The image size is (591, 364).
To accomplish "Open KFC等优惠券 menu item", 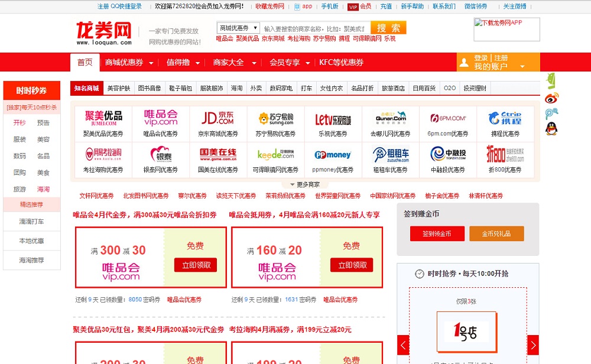I will [x=341, y=63].
